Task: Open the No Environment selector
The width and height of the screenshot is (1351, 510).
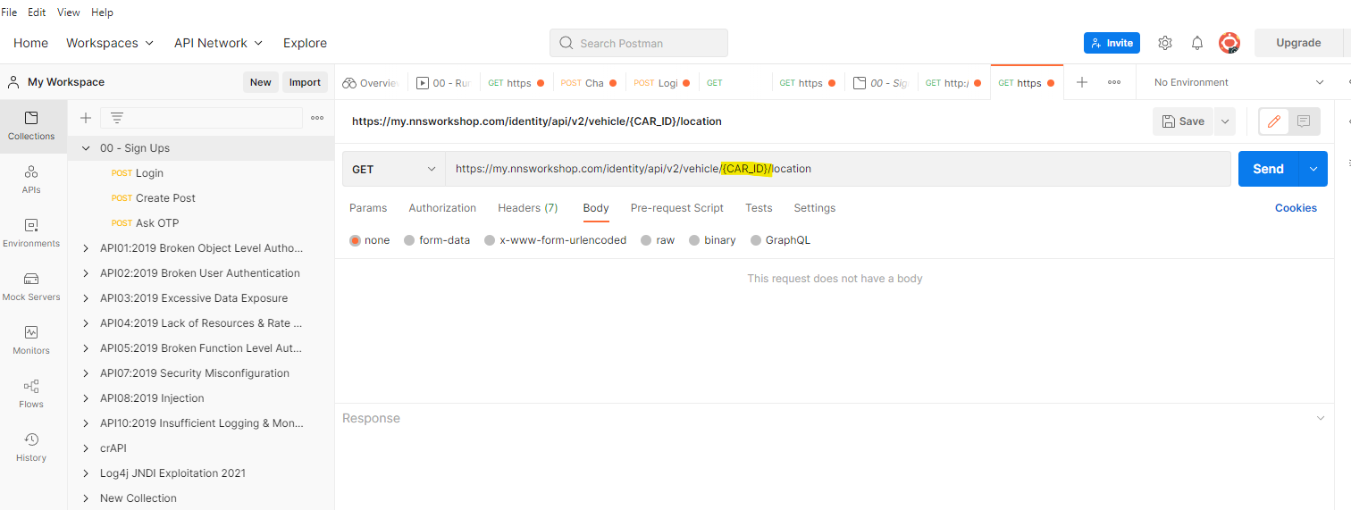Action: pos(1239,82)
